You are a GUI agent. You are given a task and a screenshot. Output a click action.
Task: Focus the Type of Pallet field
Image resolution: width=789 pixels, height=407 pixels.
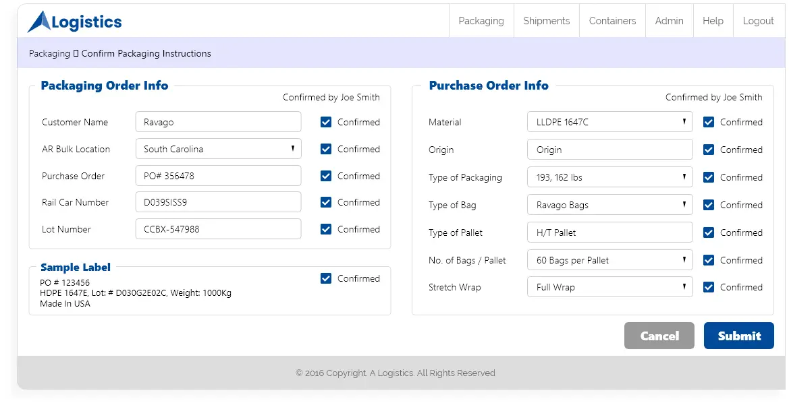(610, 232)
